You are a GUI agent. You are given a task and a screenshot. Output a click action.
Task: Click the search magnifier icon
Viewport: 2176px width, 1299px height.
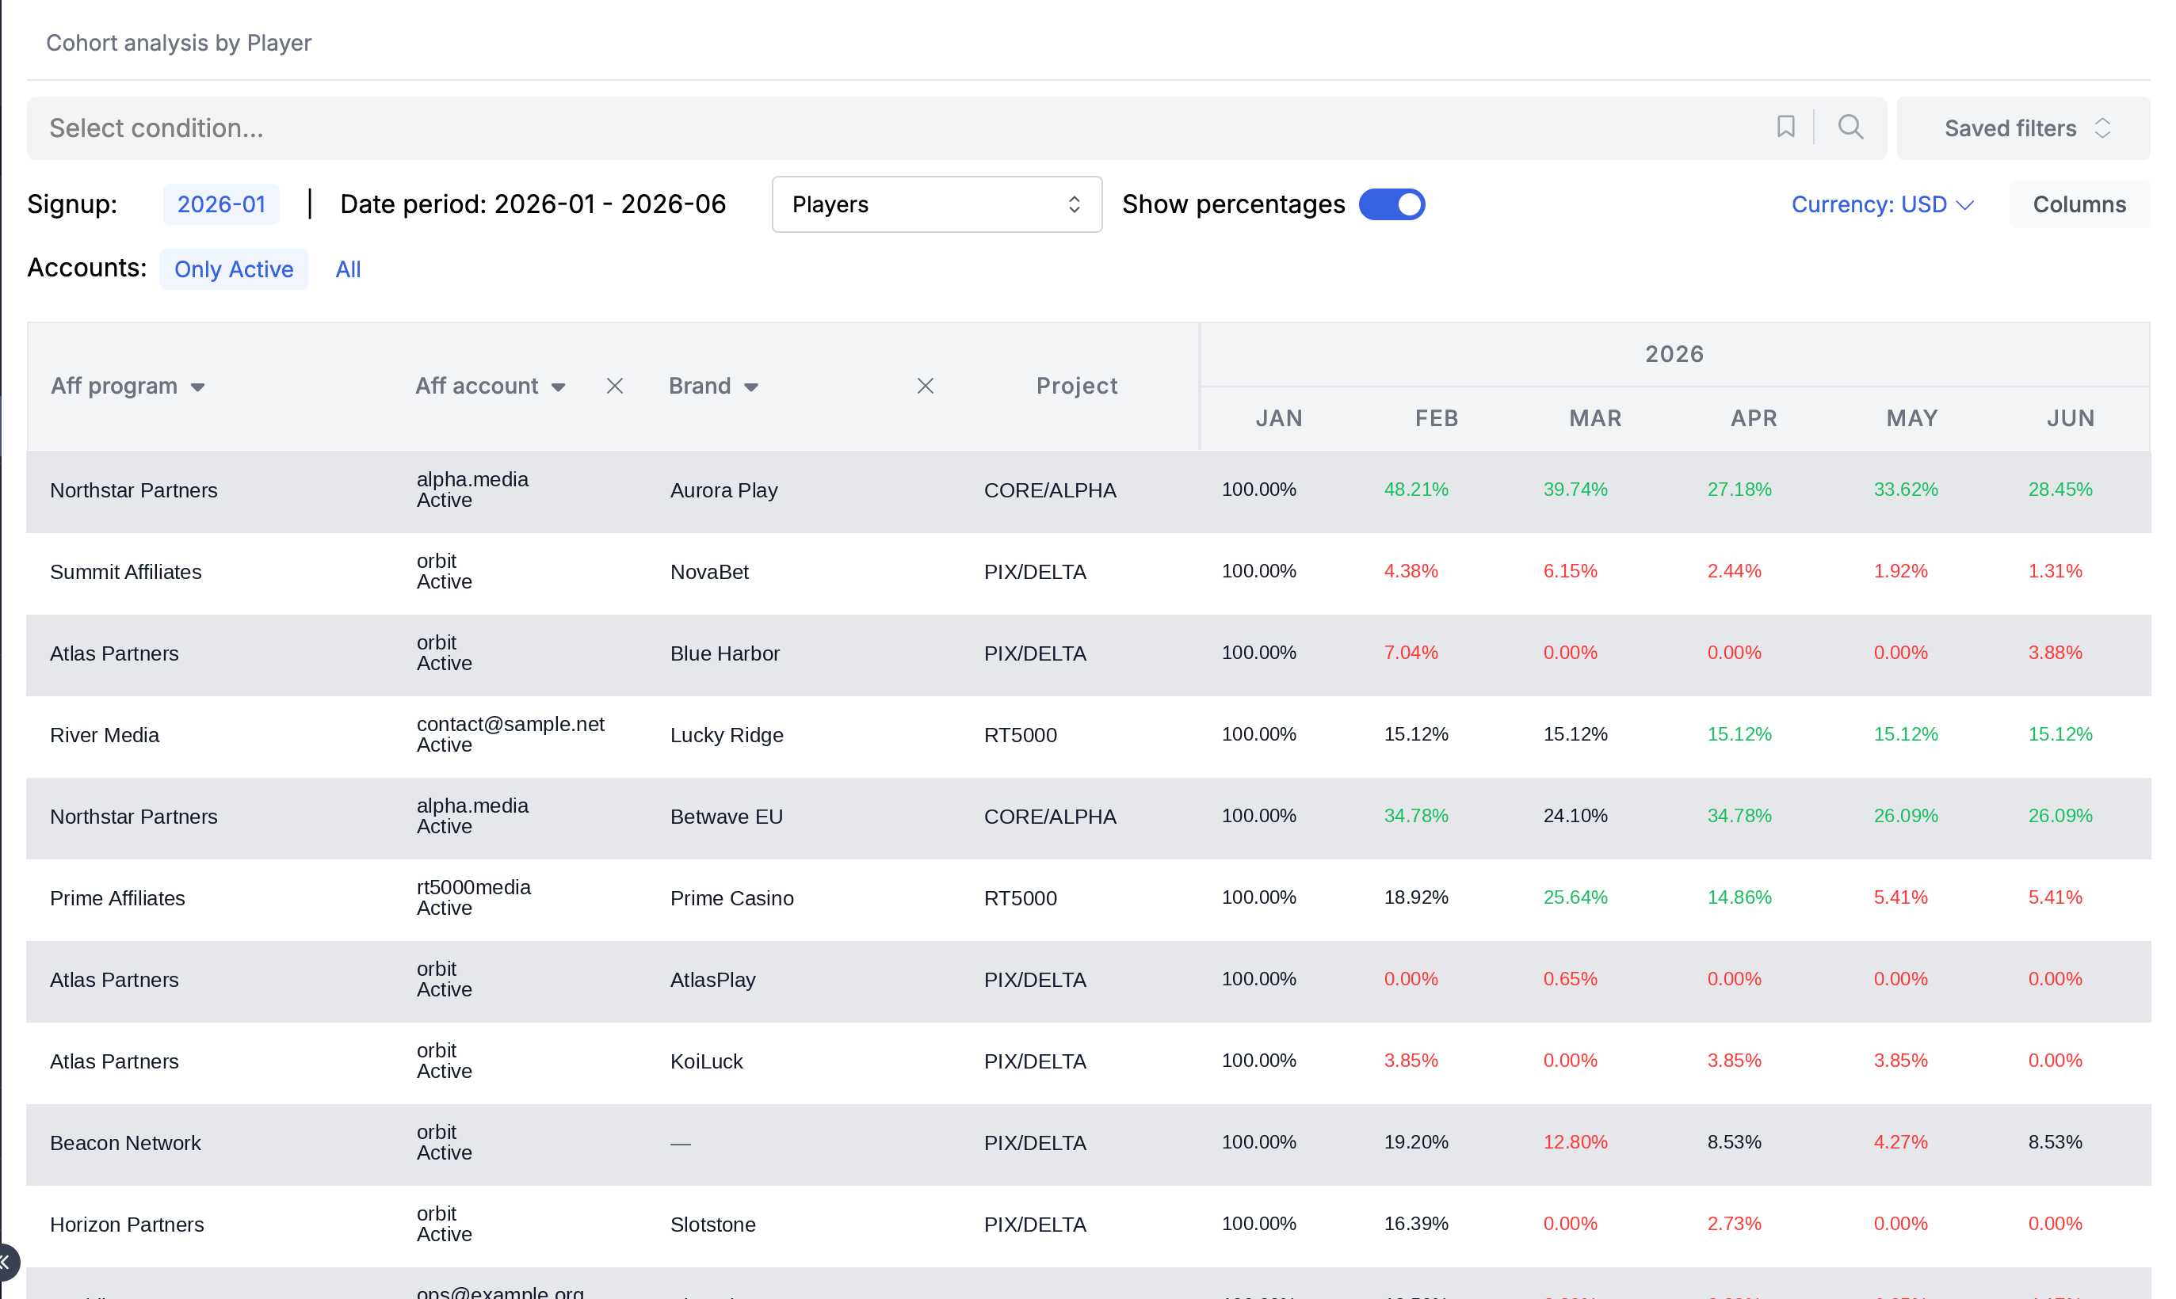pos(1850,127)
